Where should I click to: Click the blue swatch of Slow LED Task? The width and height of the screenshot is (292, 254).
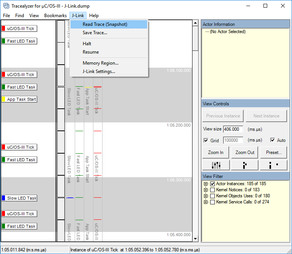pyautogui.click(x=3, y=198)
